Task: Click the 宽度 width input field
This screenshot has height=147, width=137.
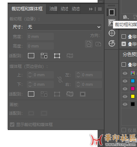Action: click(41, 36)
